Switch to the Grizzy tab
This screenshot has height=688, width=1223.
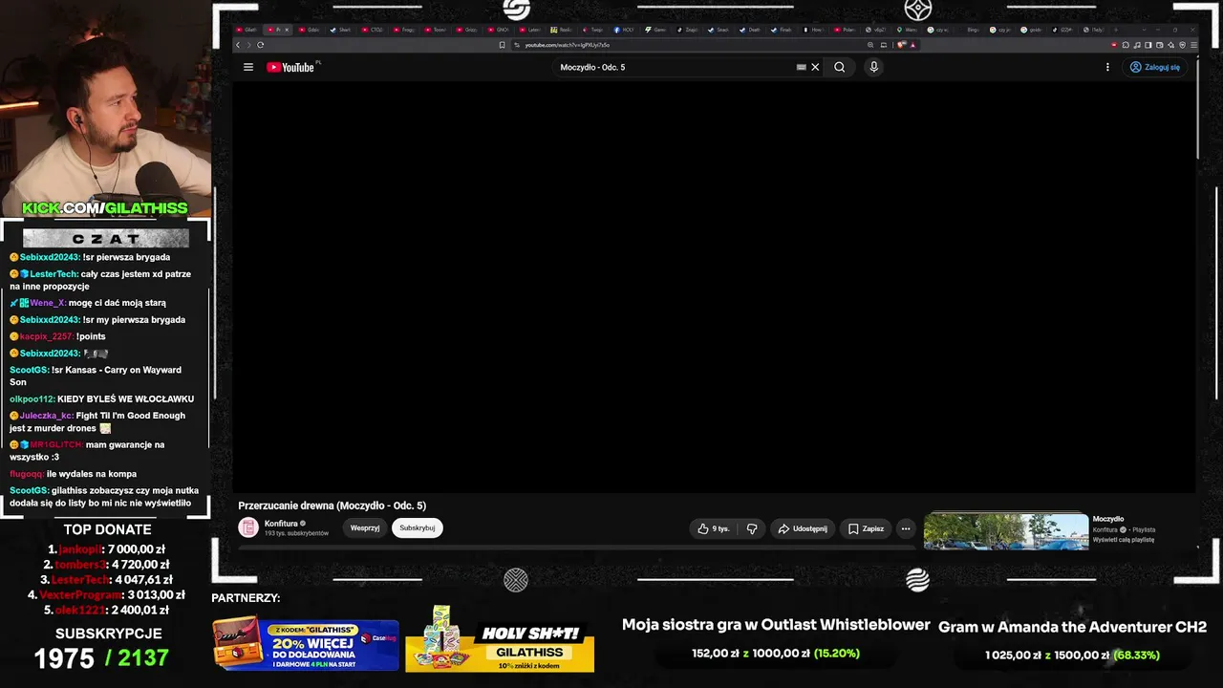pos(468,30)
